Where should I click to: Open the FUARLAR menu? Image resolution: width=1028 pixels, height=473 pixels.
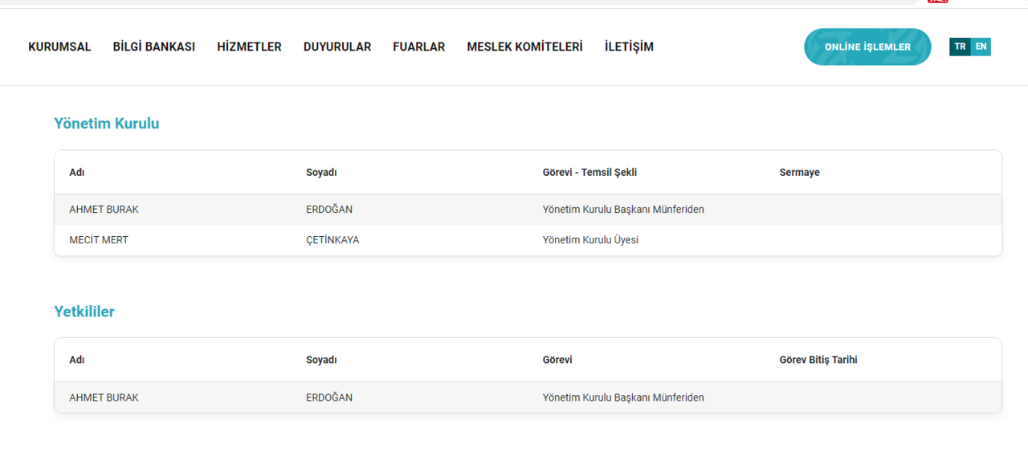click(x=418, y=47)
